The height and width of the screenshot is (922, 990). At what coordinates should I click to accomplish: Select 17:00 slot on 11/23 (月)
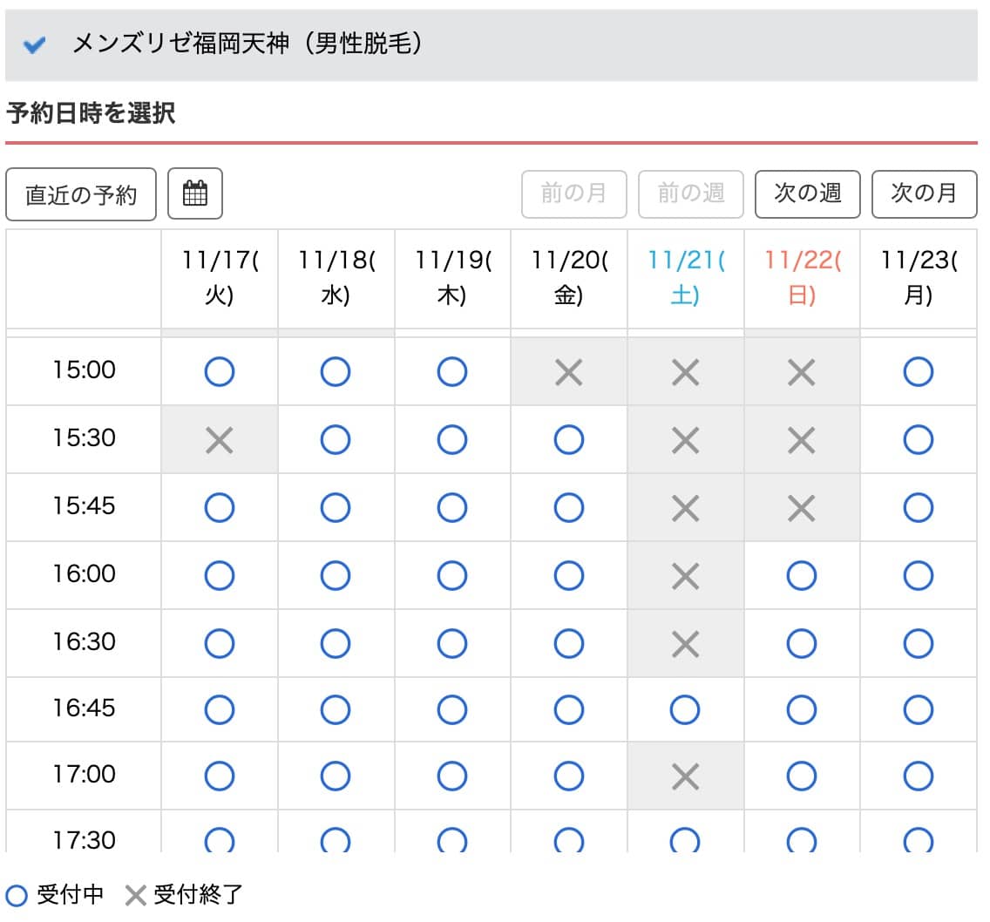click(x=918, y=776)
